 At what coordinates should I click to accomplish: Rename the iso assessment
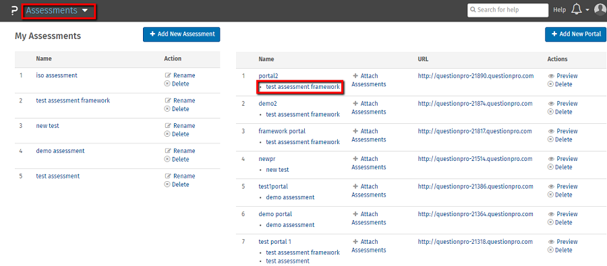coord(180,75)
